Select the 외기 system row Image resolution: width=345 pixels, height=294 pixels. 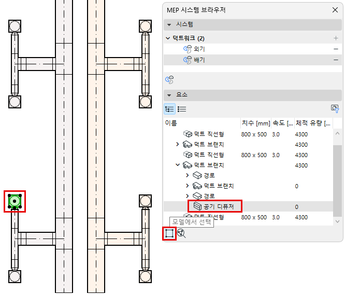pos(253,49)
